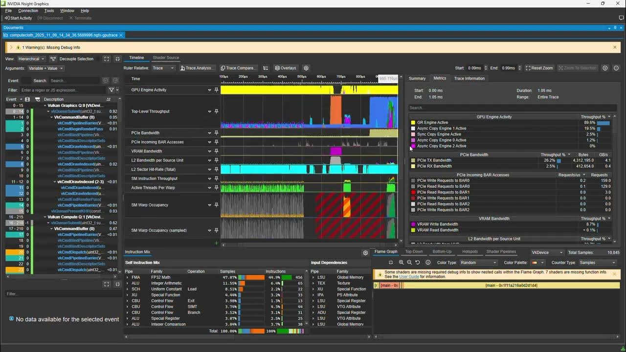Switch to the Shader Source tab

coord(166,57)
